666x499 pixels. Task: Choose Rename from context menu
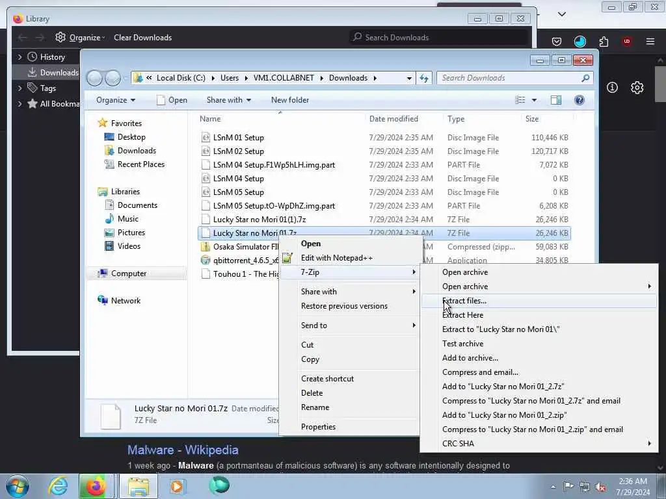[x=349, y=407]
